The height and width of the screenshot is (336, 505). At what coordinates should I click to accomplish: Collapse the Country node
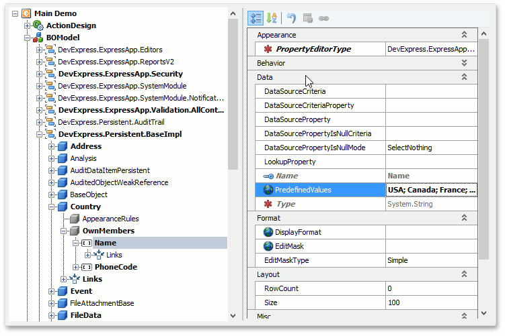[x=52, y=207]
